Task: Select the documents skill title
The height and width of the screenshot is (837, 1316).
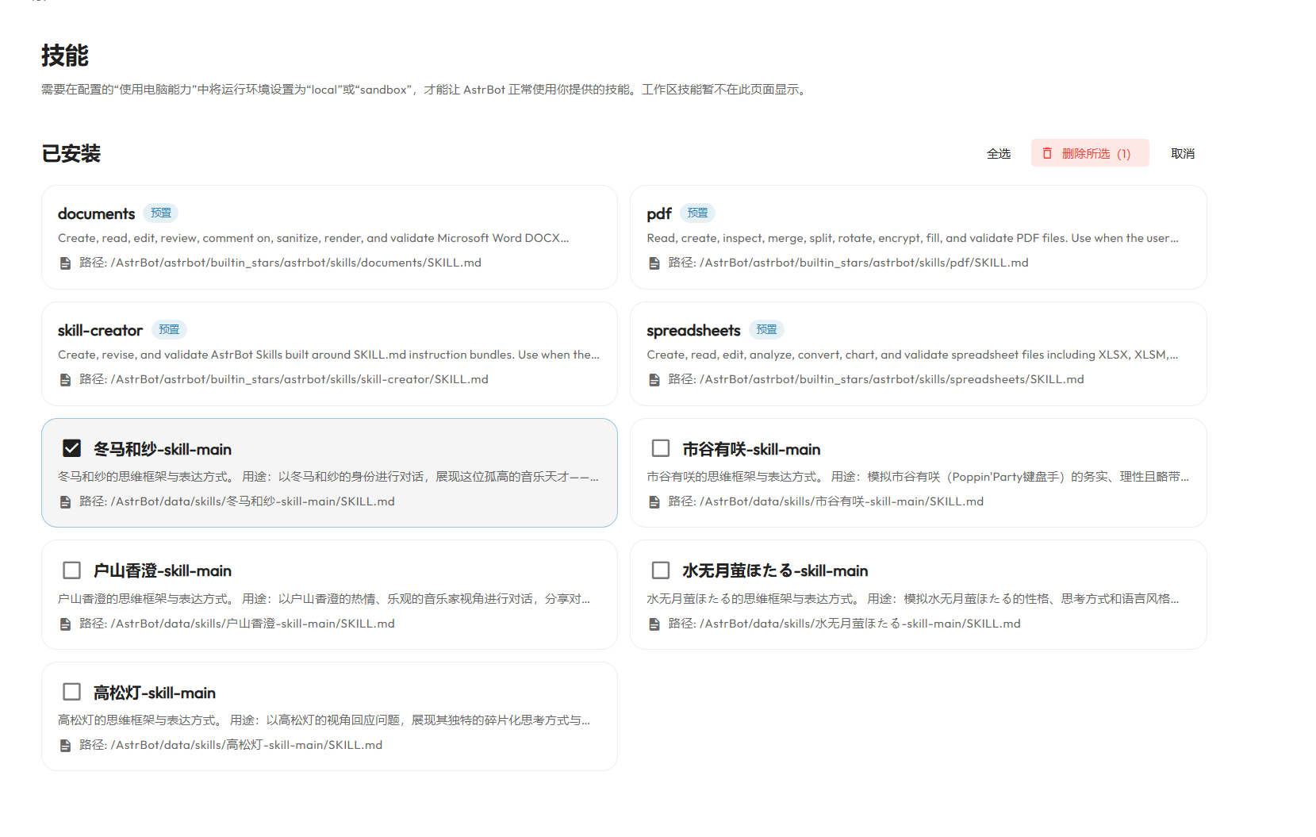Action: click(x=97, y=213)
